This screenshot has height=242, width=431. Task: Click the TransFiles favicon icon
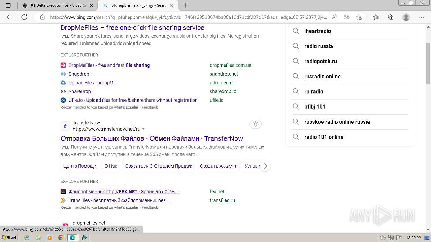click(63, 200)
